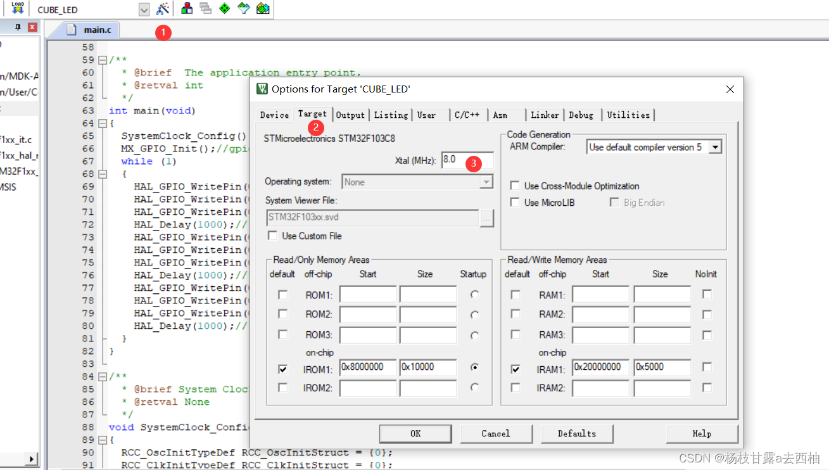
Task: Collapse SystemClock_Config fold at line 89
Action: (102, 440)
